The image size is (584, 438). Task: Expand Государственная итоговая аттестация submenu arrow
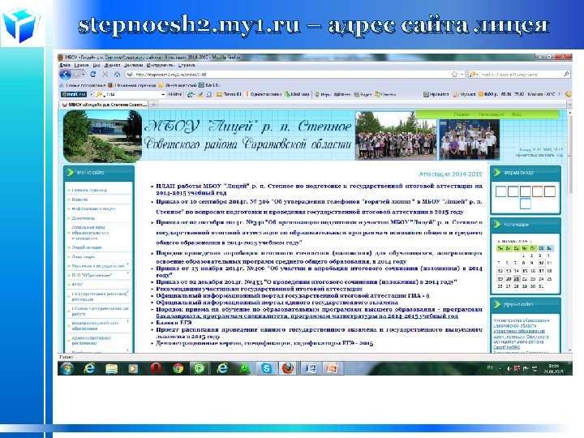pyautogui.click(x=128, y=292)
